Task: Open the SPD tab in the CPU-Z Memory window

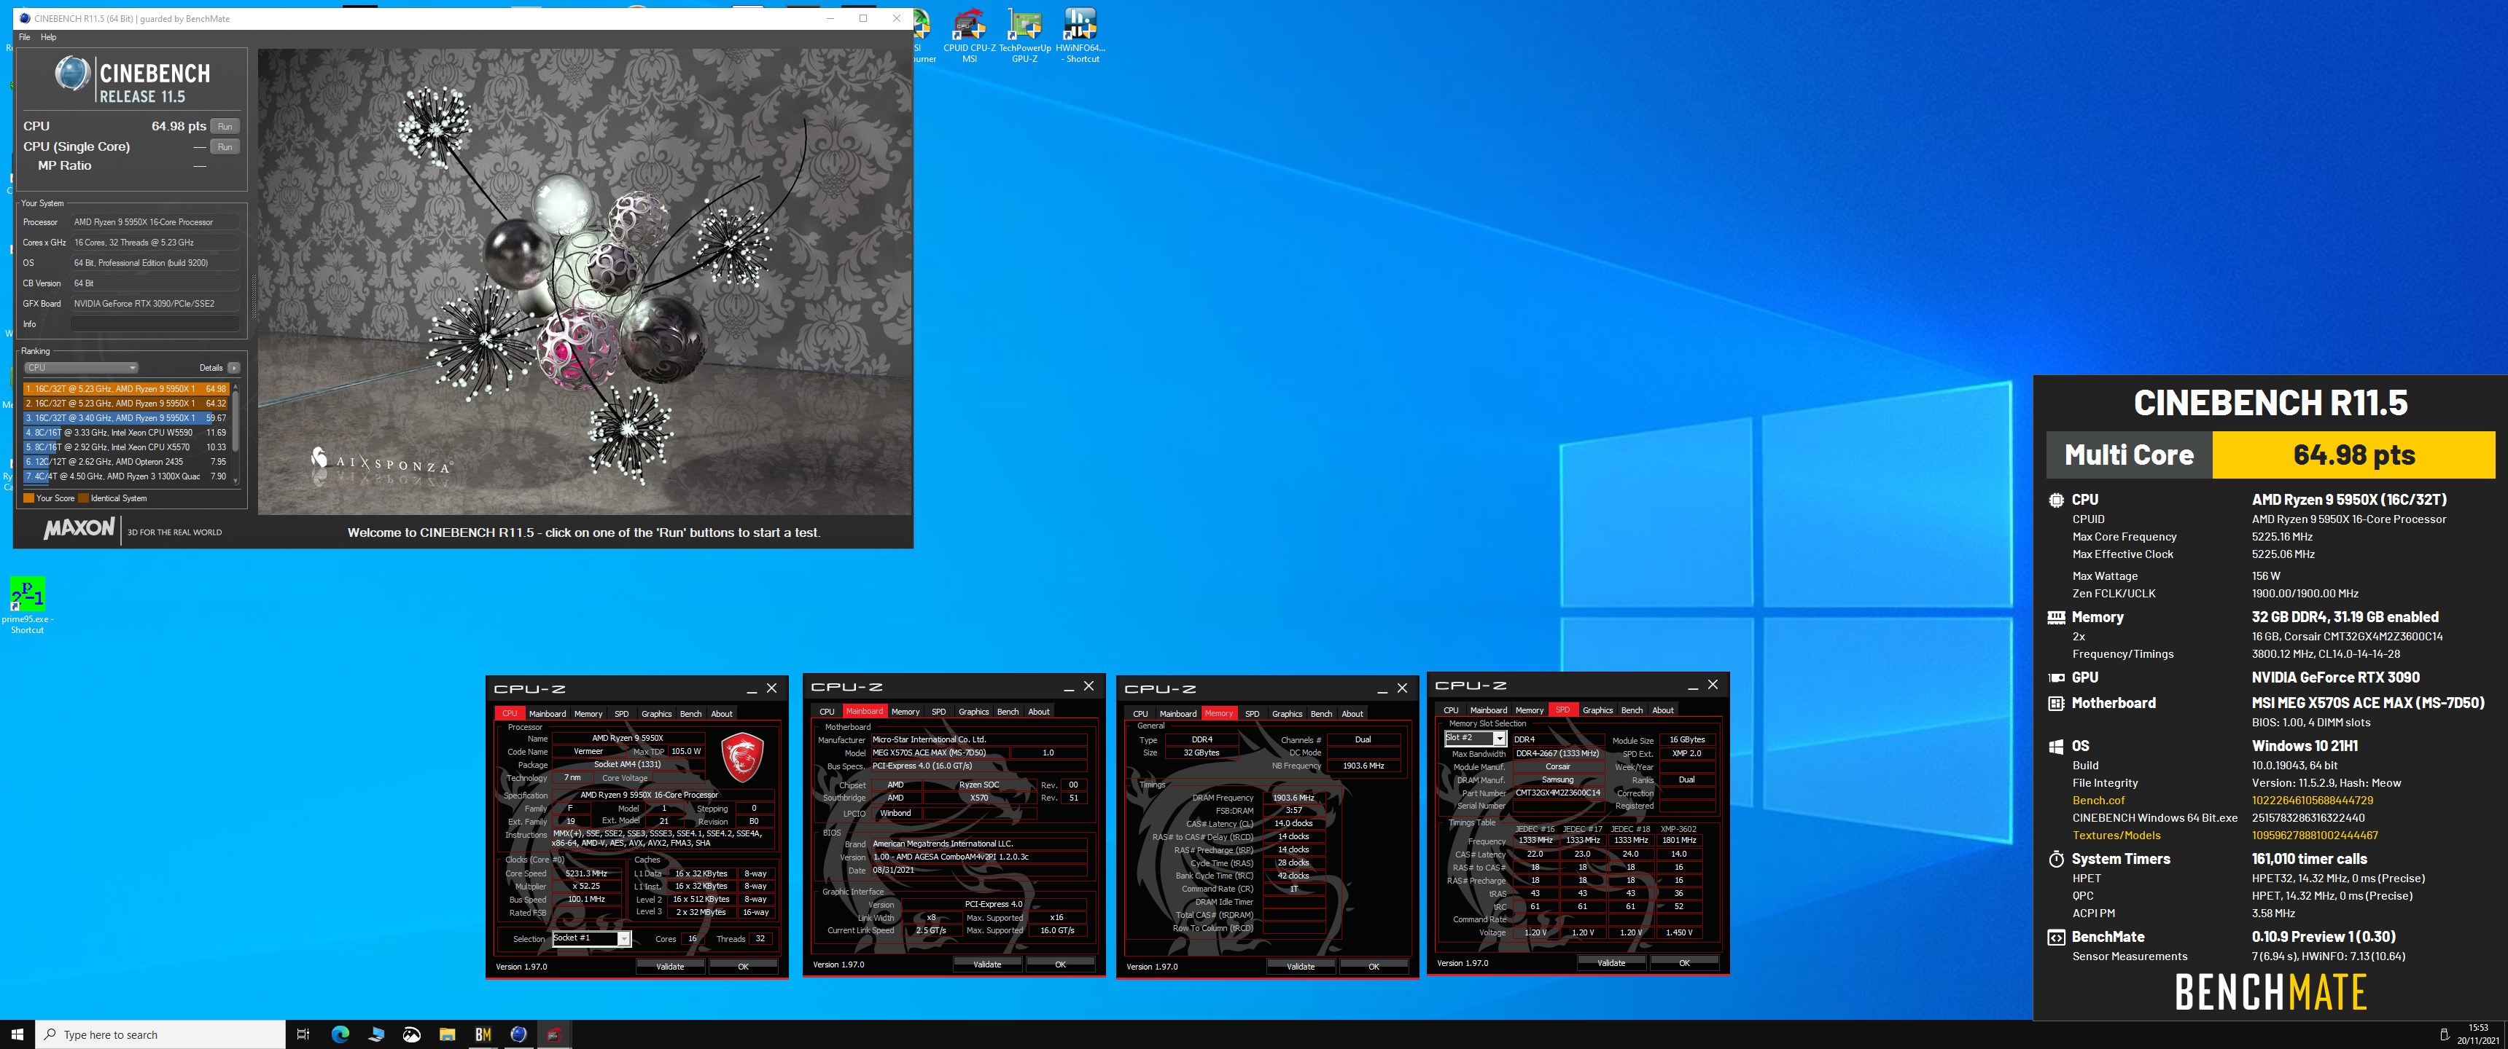Action: (x=1252, y=713)
